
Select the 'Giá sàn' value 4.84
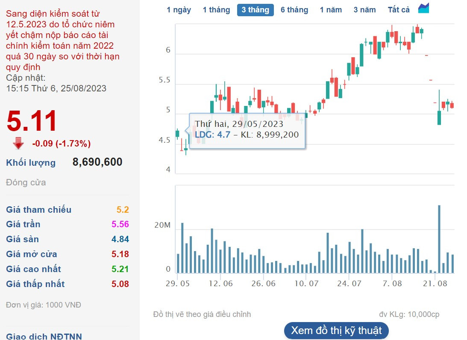pos(120,239)
